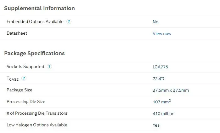Click the Processing Die Transistors label

click(37, 113)
